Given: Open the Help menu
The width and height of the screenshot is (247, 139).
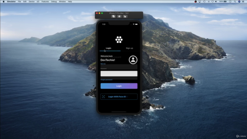Looking at the screenshot, I should (70, 2).
